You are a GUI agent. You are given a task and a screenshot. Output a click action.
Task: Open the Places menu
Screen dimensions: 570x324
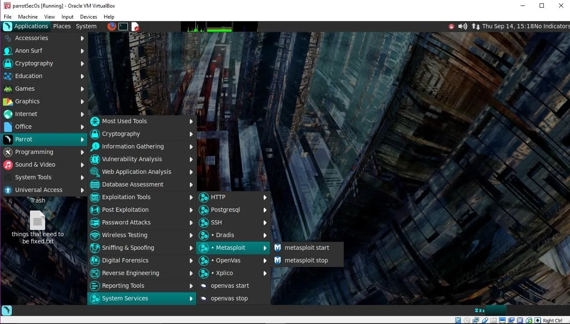tap(62, 26)
